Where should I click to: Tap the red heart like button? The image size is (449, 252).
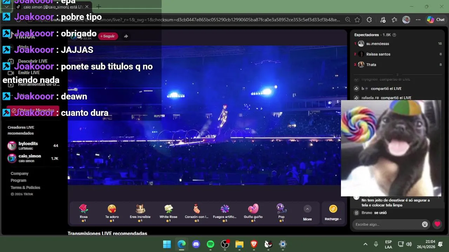(x=437, y=224)
